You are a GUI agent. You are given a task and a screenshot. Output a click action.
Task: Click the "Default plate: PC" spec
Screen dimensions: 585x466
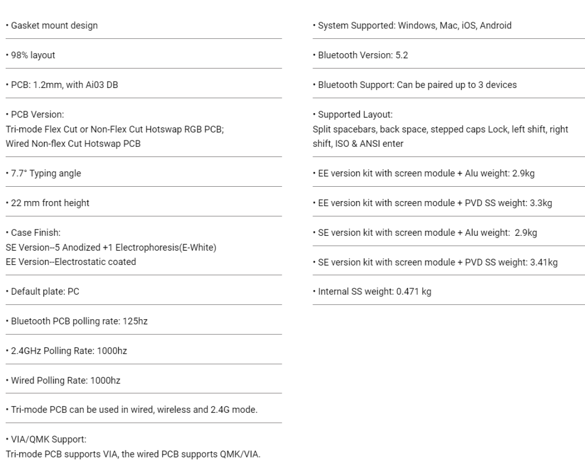click(x=45, y=292)
